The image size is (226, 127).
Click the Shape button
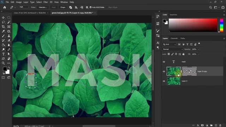pos(63,7)
